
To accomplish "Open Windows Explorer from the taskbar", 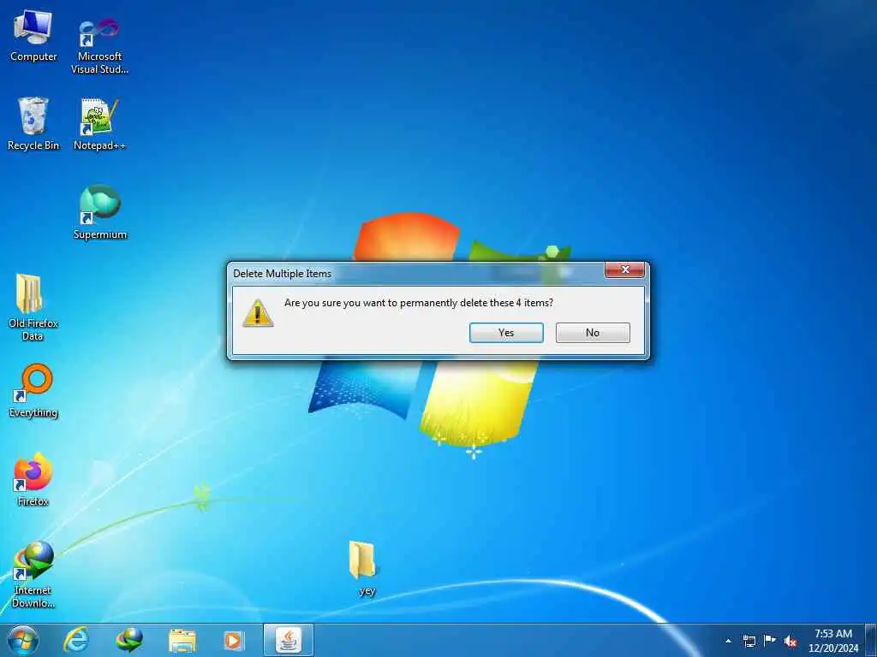I will coord(182,640).
